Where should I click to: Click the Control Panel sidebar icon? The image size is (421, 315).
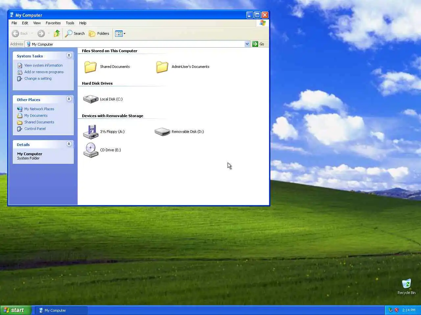[20, 129]
